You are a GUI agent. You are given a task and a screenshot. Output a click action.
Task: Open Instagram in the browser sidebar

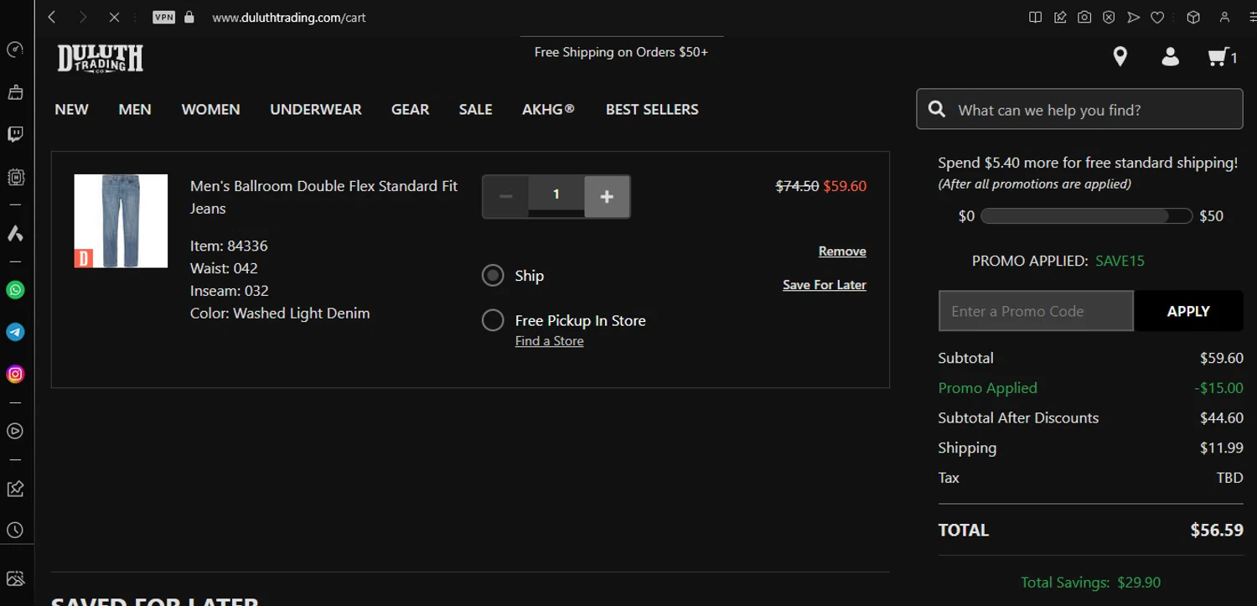coord(15,374)
